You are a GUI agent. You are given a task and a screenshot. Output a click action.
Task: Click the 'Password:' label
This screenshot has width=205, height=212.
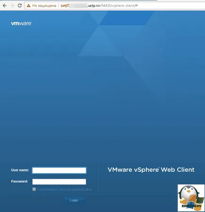(x=19, y=181)
